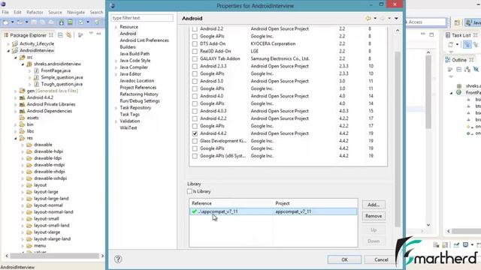
Task: Open the File menu
Action: click(x=5, y=12)
